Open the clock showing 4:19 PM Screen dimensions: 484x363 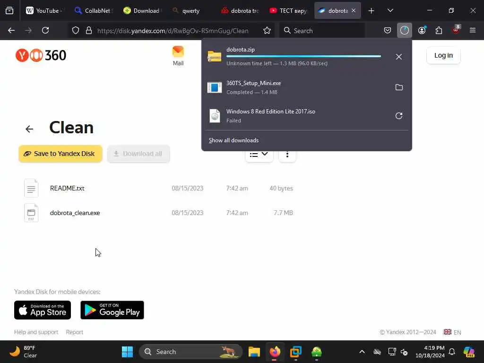[x=430, y=352]
